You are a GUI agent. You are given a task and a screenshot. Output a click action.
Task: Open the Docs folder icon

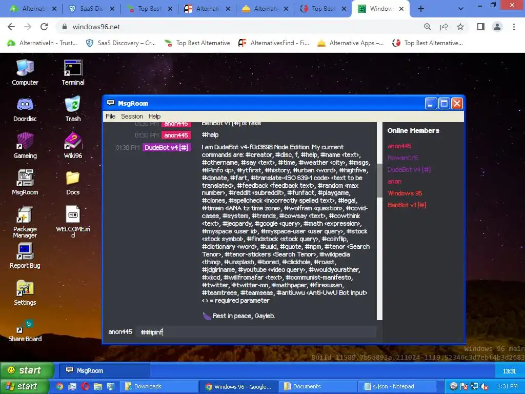click(x=73, y=183)
